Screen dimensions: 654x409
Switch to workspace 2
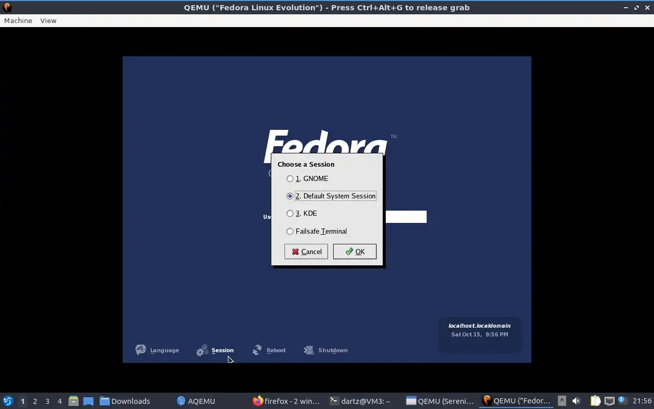click(35, 401)
